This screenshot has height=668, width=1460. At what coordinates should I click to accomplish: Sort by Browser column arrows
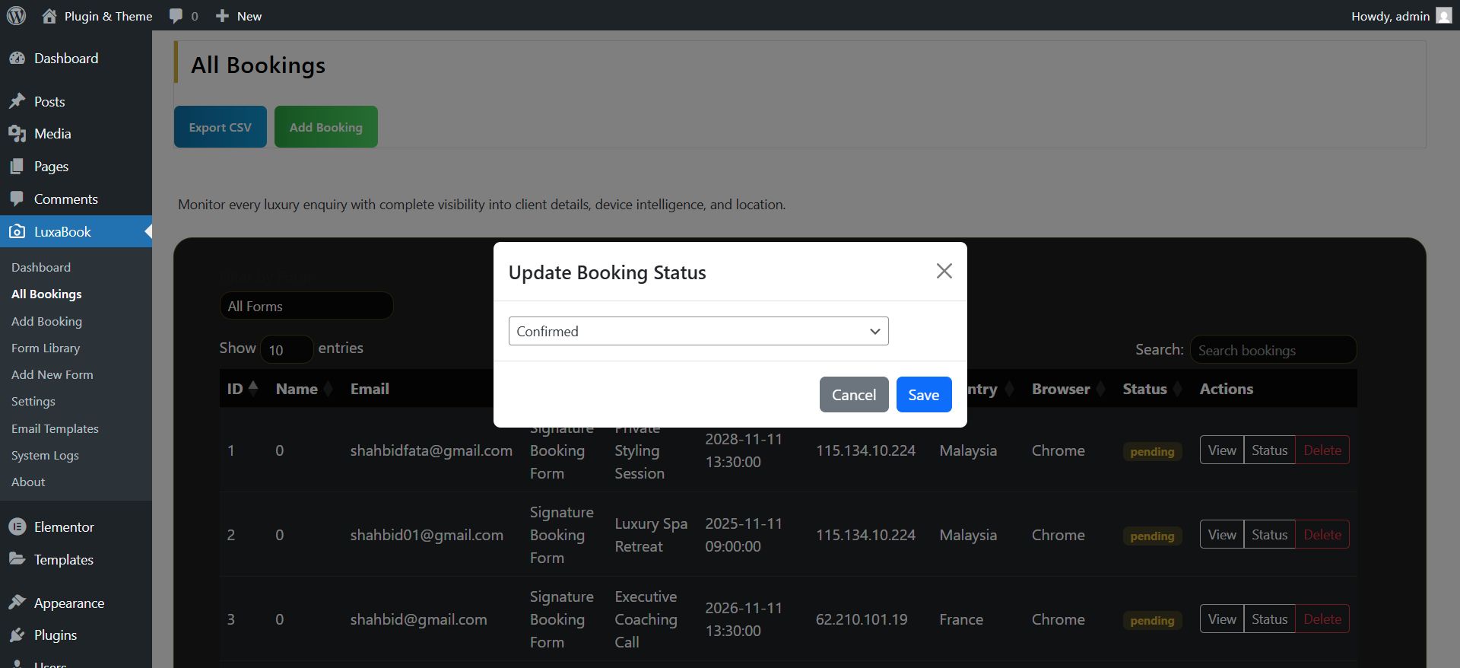click(1100, 389)
